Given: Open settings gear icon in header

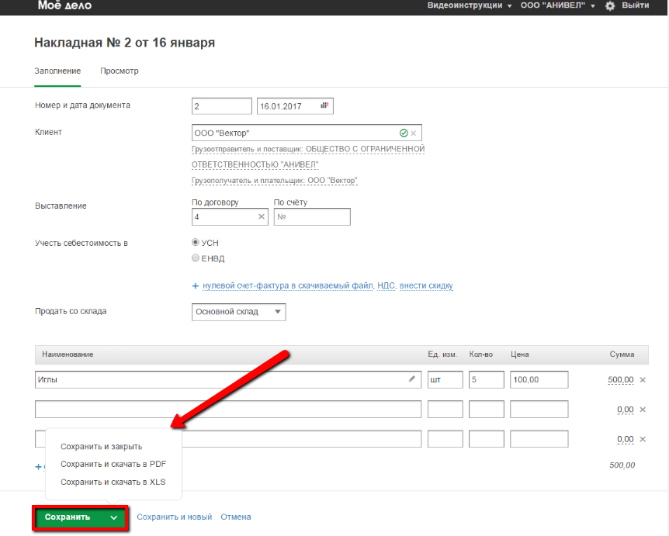Looking at the screenshot, I should click(x=610, y=5).
